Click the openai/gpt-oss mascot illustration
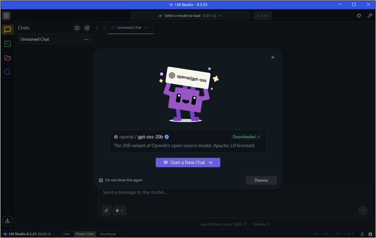The image size is (376, 238). pyautogui.click(x=188, y=94)
